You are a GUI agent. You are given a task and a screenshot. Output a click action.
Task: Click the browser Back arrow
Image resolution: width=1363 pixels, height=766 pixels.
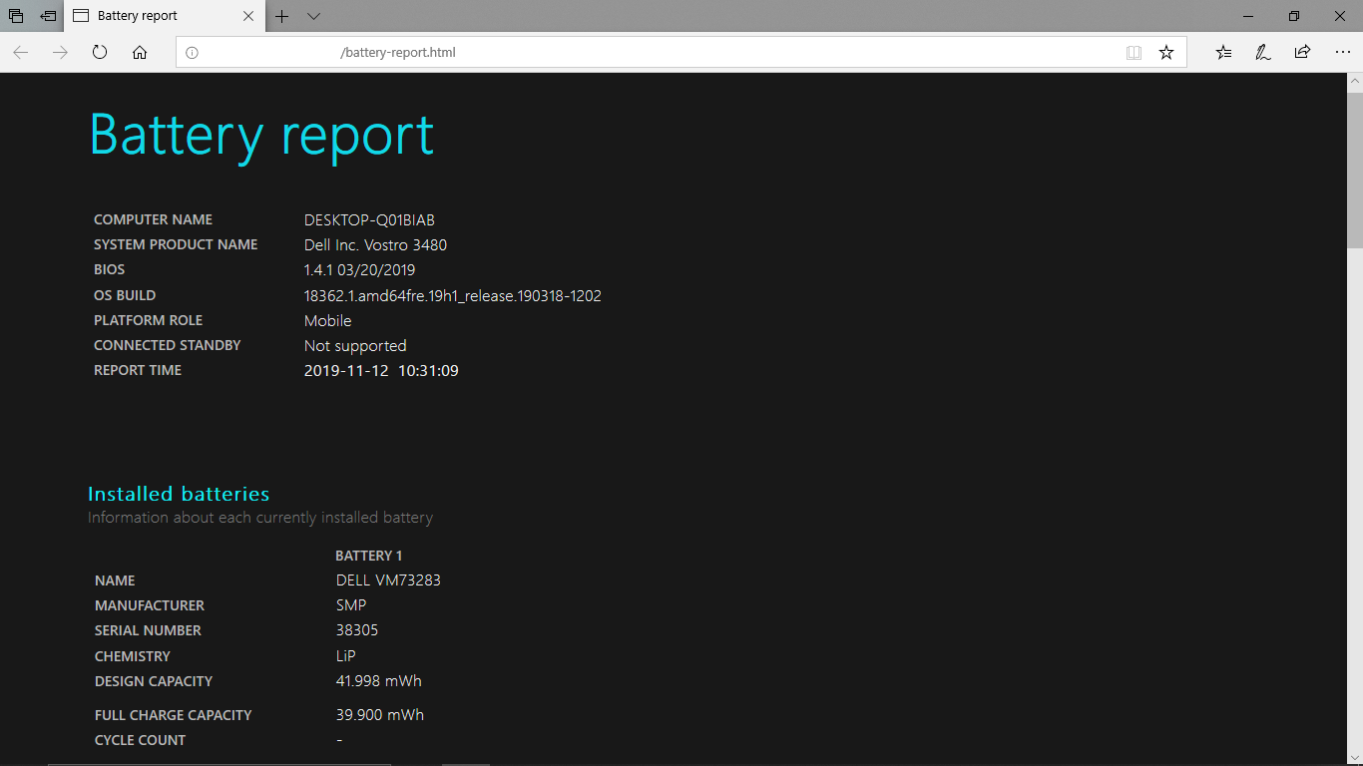tap(21, 53)
